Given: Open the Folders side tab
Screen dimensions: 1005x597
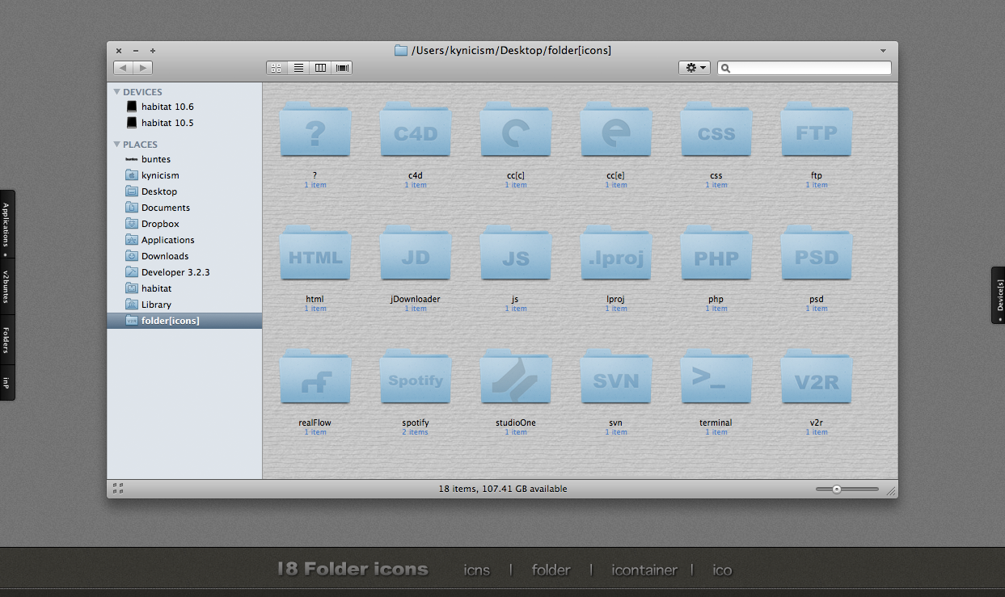Looking at the screenshot, I should (x=6, y=340).
